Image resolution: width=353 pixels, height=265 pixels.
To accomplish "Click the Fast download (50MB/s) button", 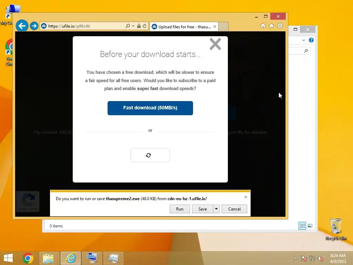I will pyautogui.click(x=150, y=108).
